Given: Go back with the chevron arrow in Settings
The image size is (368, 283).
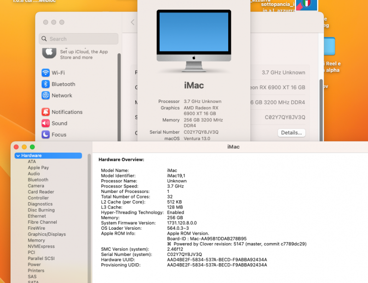Looking at the screenshot, I should (x=132, y=22).
